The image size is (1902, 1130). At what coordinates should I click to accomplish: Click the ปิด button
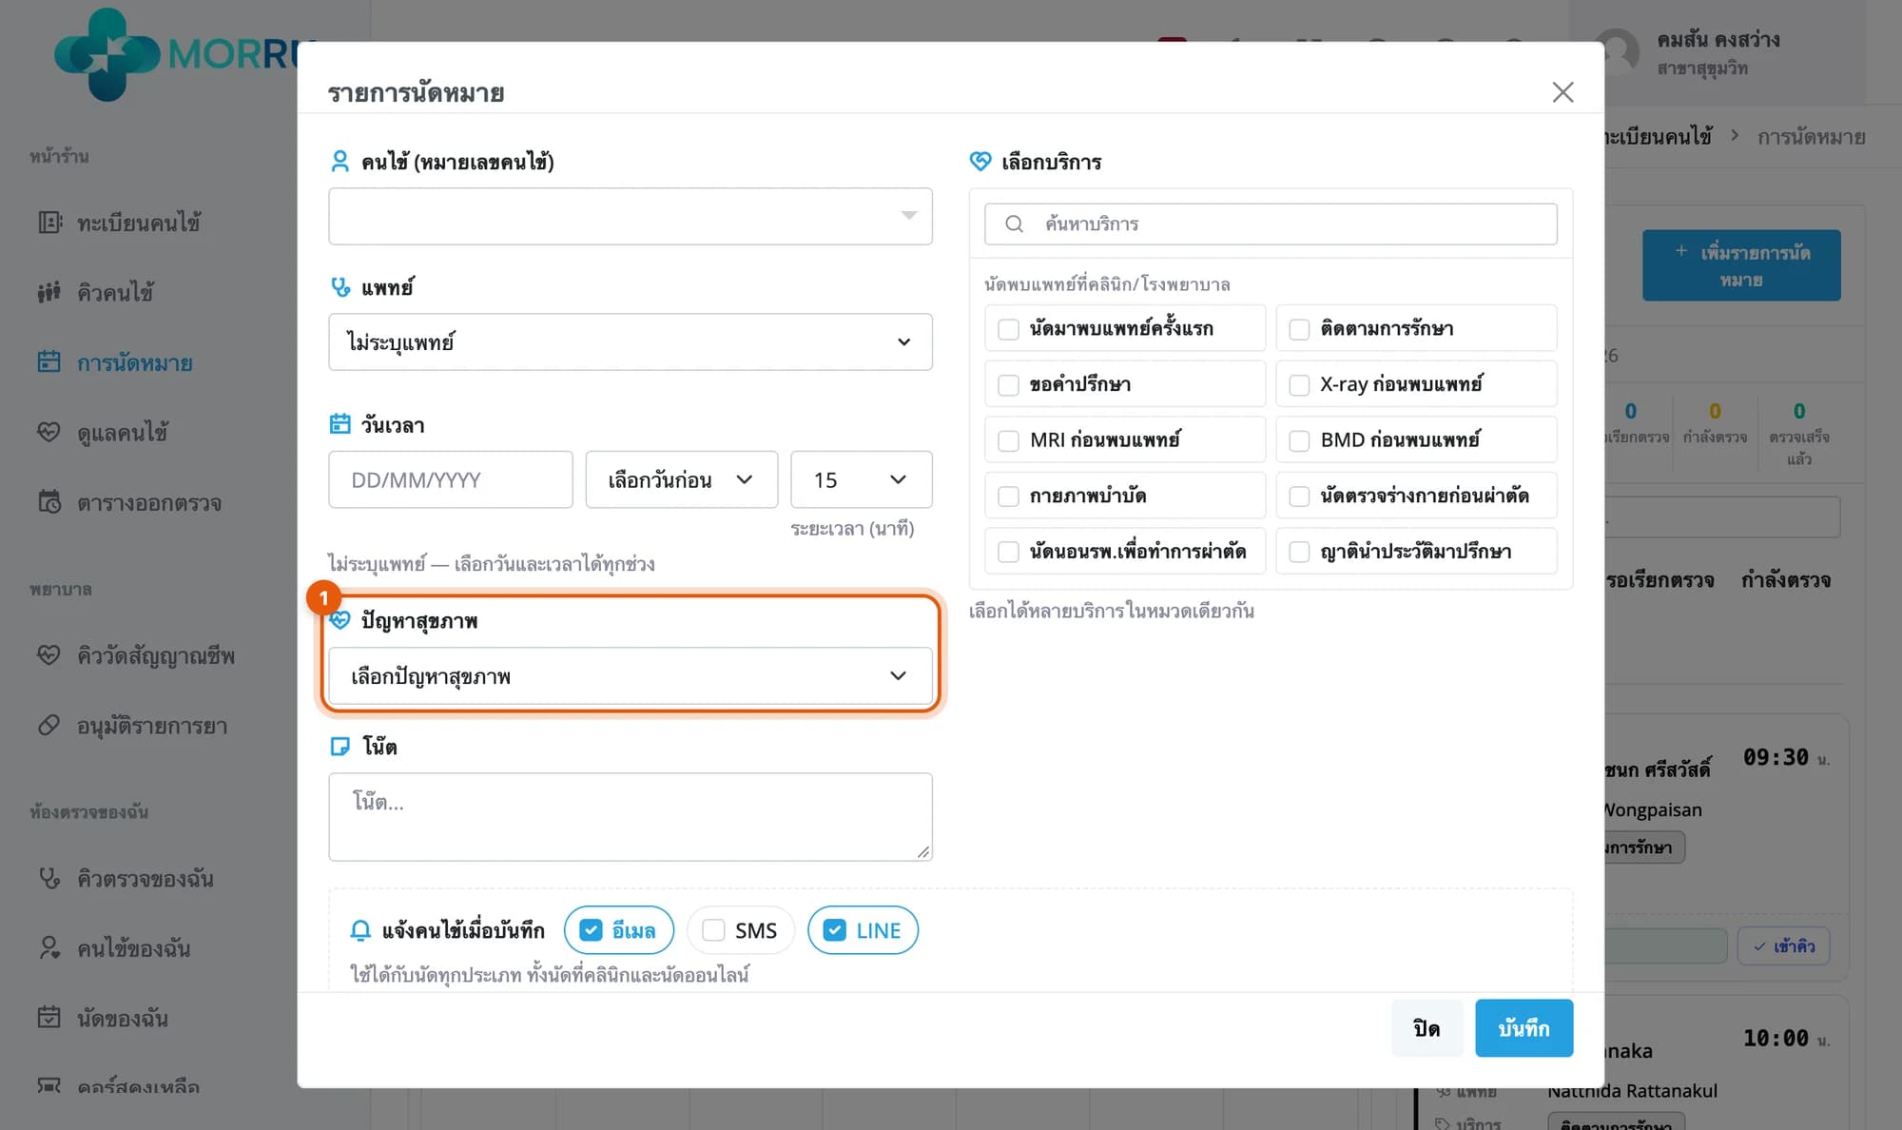[1426, 1028]
